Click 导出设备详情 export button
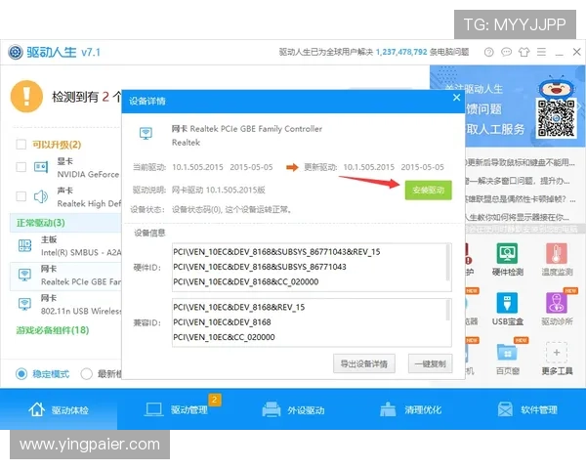The height and width of the screenshot is (469, 586). click(x=364, y=363)
